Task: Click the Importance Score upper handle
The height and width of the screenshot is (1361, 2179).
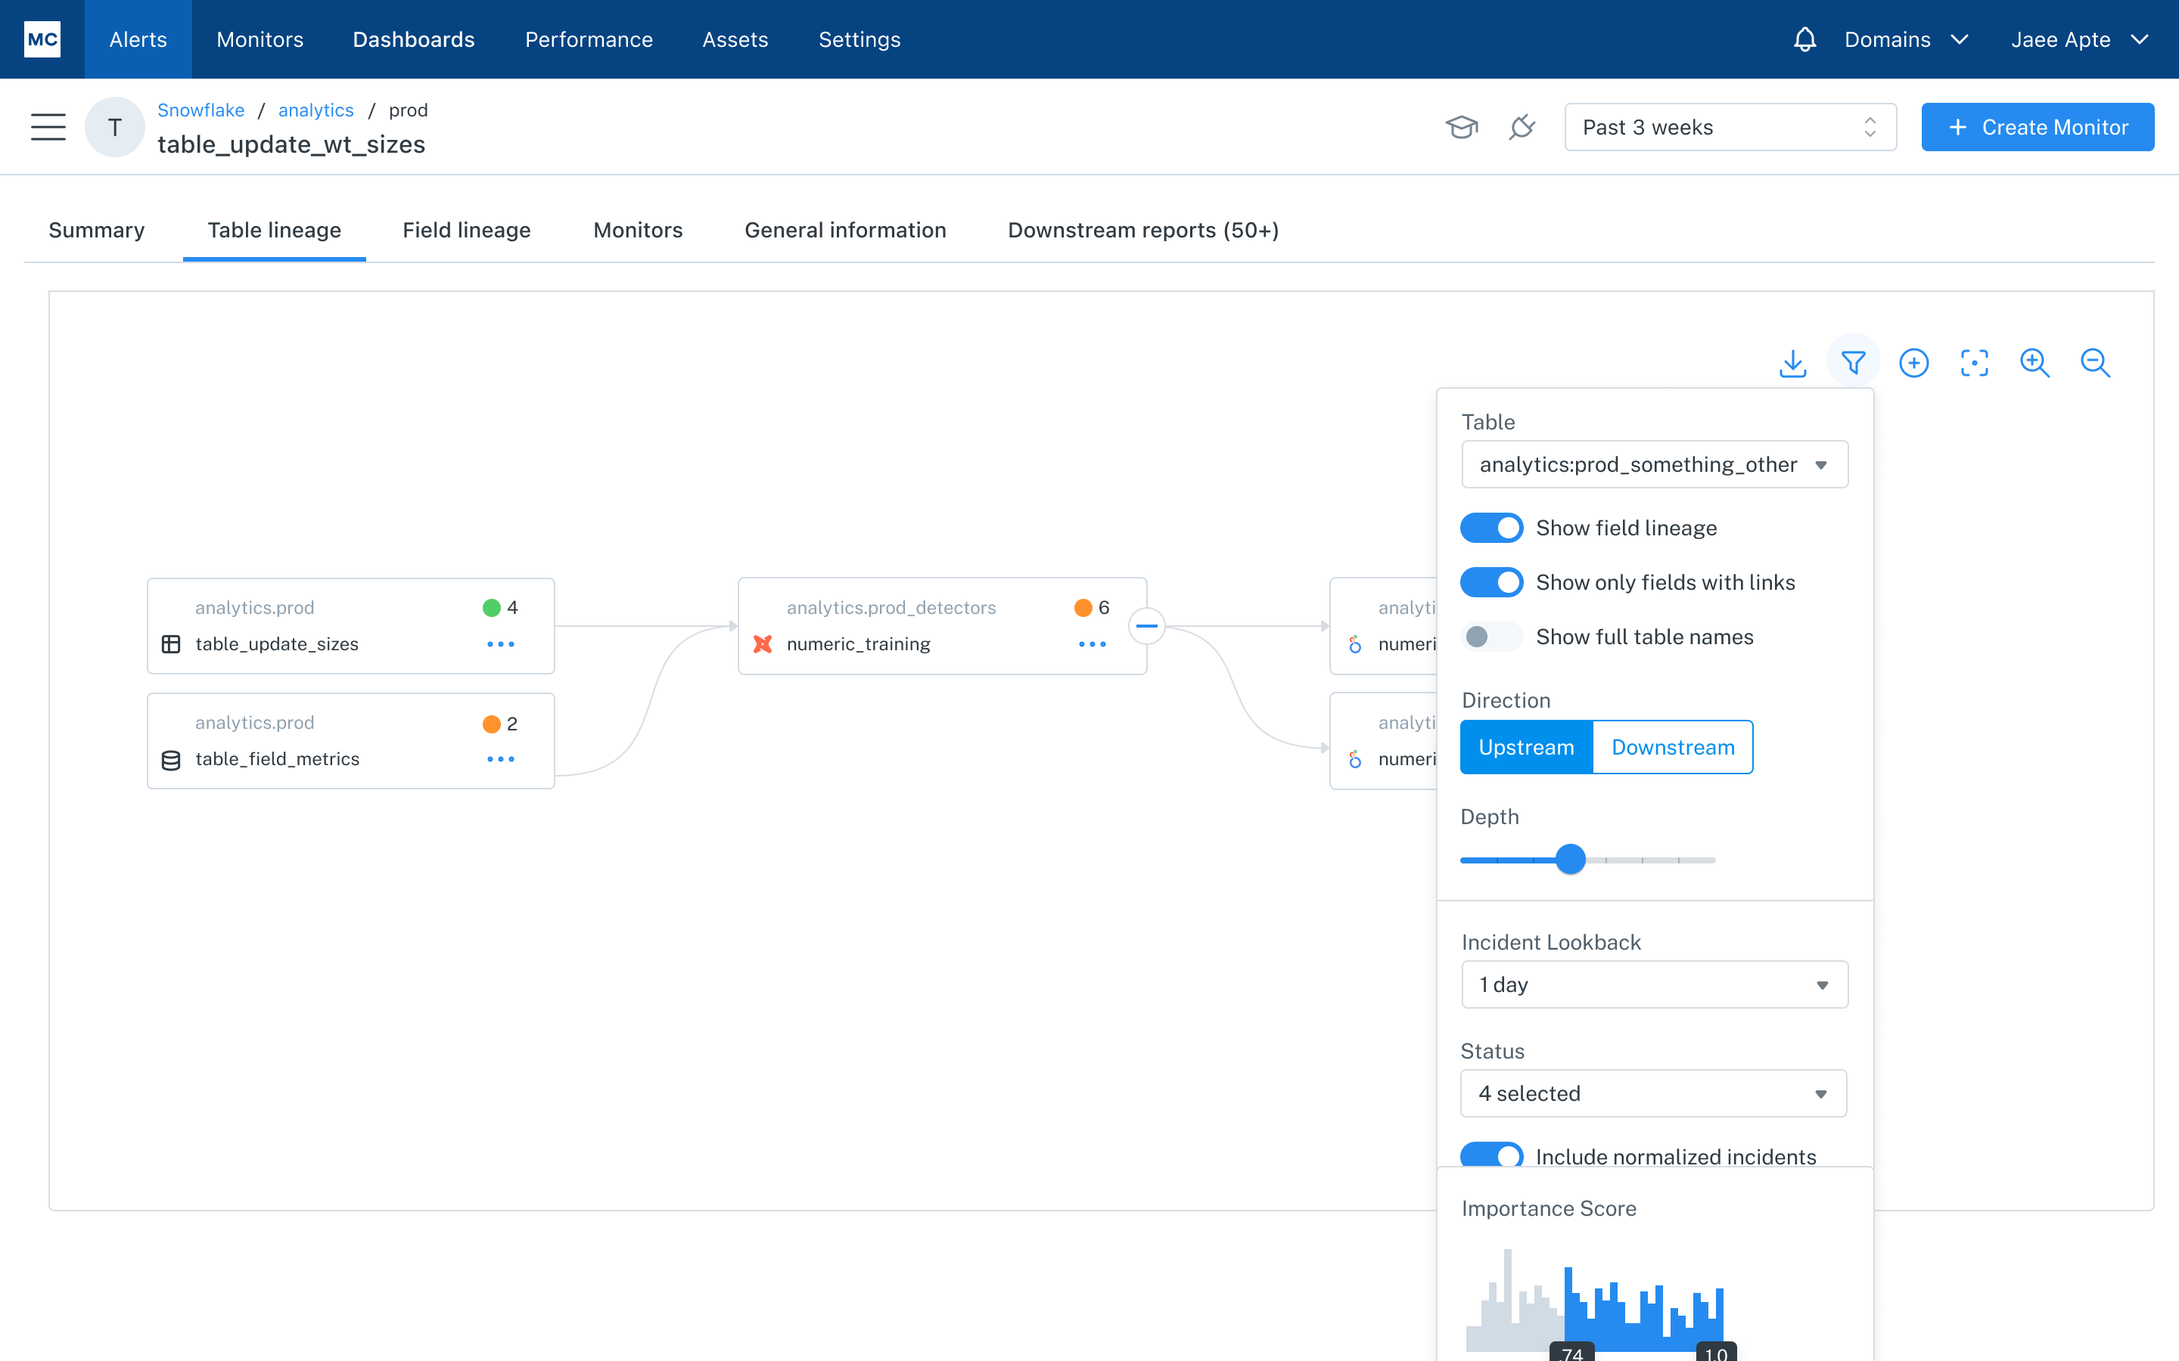Action: 1715,1352
